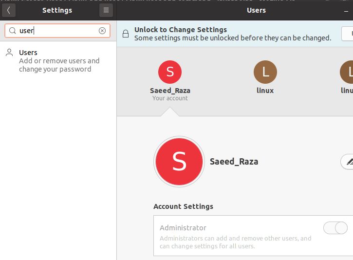Image resolution: width=353 pixels, height=260 pixels.
Task: Open the Users search result entry
Action: click(58, 60)
